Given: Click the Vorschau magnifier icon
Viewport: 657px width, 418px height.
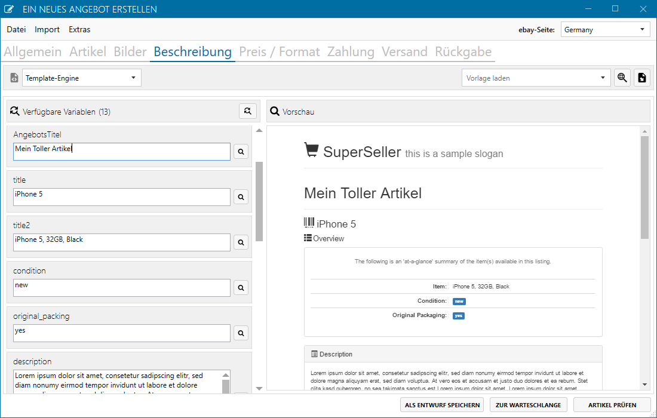Looking at the screenshot, I should point(275,112).
